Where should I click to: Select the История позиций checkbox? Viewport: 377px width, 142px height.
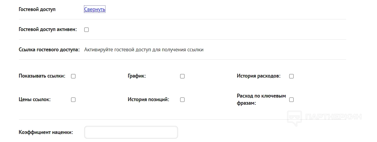[182, 100]
